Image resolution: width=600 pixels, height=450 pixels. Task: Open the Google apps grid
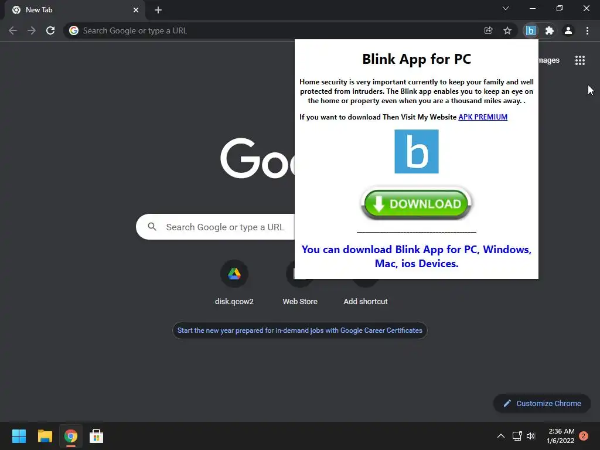(580, 60)
